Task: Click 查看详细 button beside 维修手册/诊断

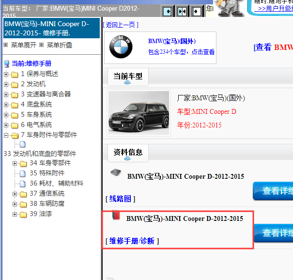Action: (x=273, y=233)
